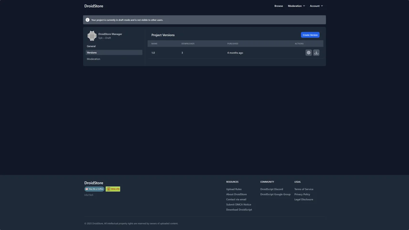
Task: Click the '4 months ago' published cell
Action: point(235,53)
